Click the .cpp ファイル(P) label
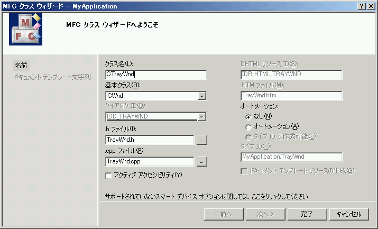 (x=124, y=151)
